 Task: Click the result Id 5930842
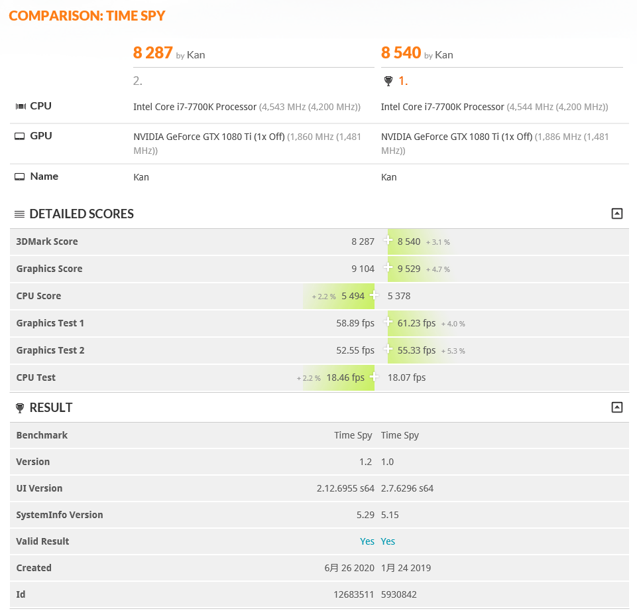click(398, 594)
